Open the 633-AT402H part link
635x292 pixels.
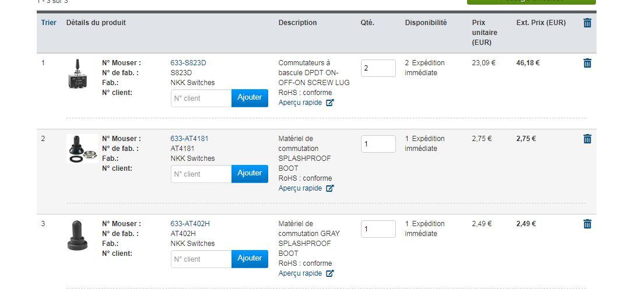coord(190,224)
